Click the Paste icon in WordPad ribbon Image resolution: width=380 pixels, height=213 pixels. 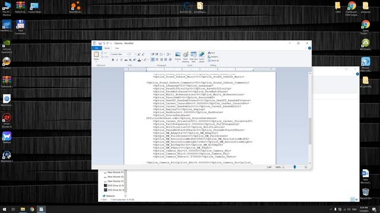pyautogui.click(x=96, y=55)
